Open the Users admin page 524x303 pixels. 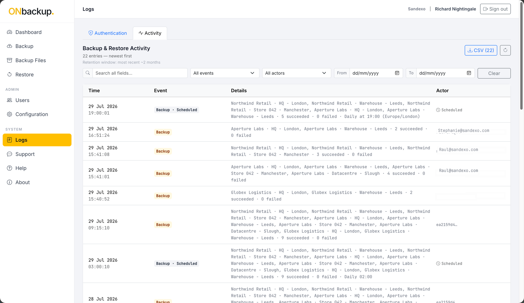tap(37, 100)
